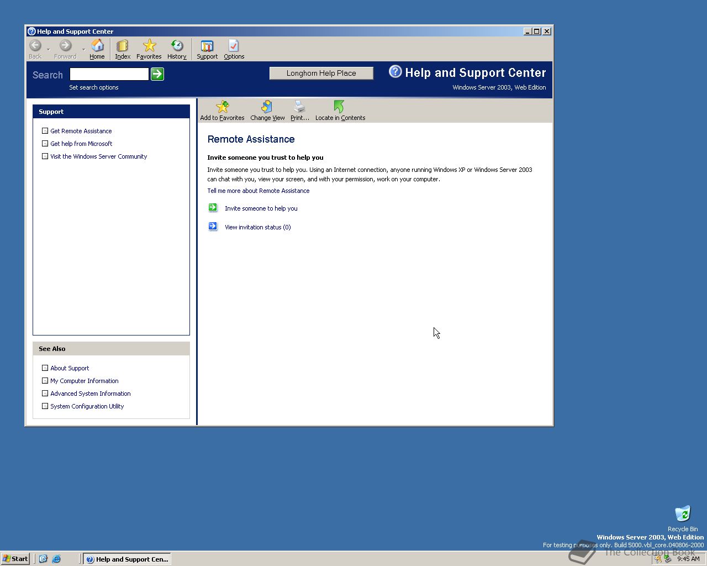The height and width of the screenshot is (566, 707).
Task: Click Help and Support Center taskbar button
Action: (x=127, y=559)
